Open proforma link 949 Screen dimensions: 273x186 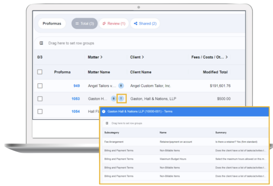[77, 86]
